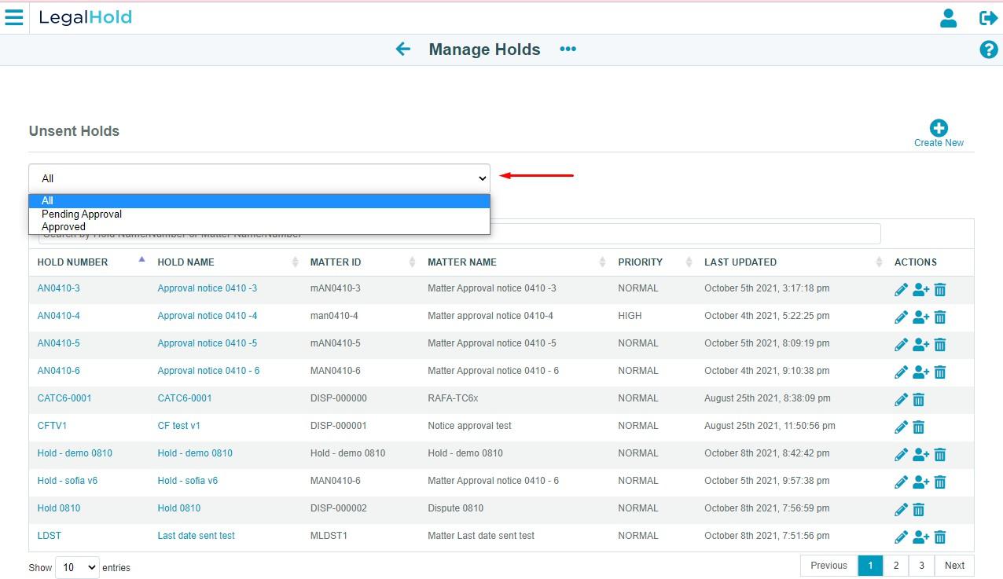Go to the Next page
This screenshot has width=1003, height=579.
click(954, 566)
